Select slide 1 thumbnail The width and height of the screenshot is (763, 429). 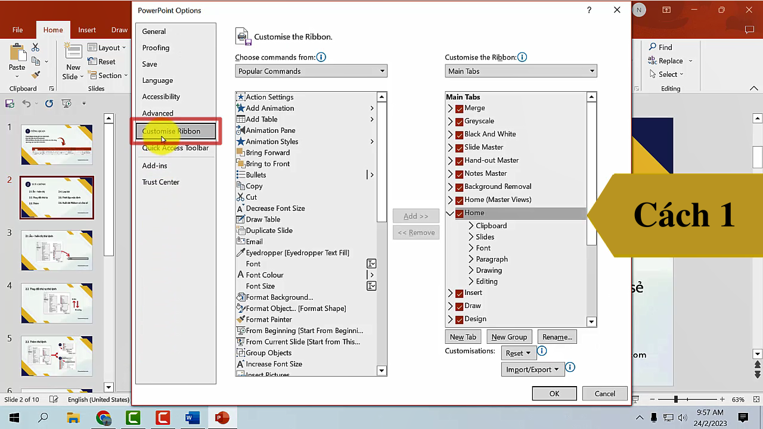pyautogui.click(x=57, y=145)
